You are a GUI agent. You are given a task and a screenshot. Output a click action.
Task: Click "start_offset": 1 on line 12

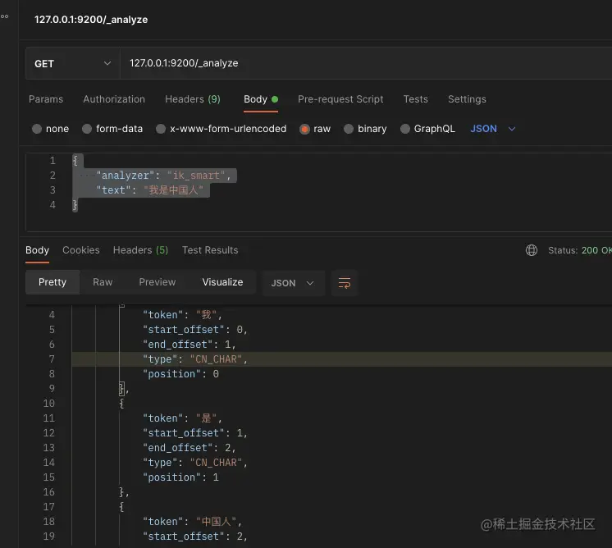pos(195,433)
